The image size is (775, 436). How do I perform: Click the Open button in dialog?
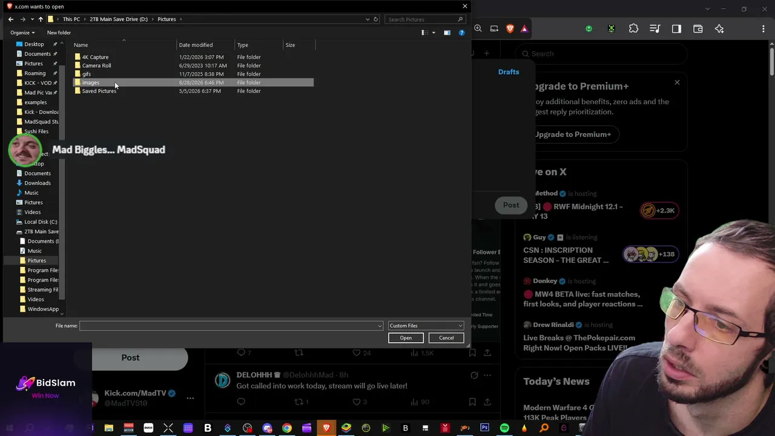pos(406,338)
